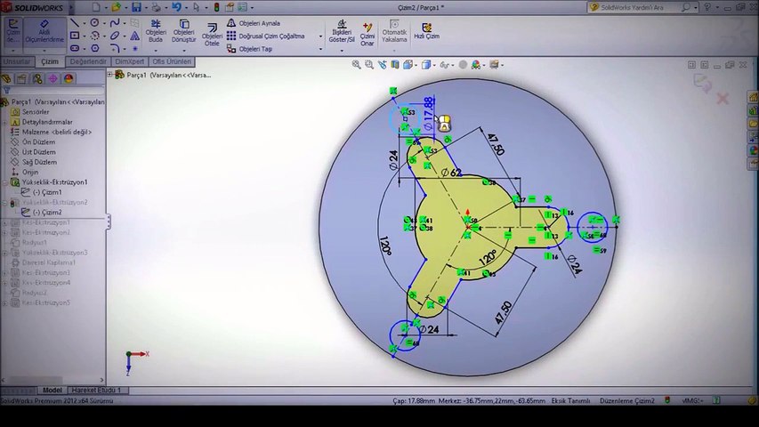Open the ConfigurationManager tab icon

tap(37, 78)
